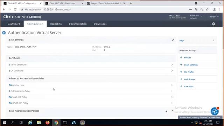224x126 pixels.
Task: Click the plus icon next to AAA Groups
Action: pos(181,79)
